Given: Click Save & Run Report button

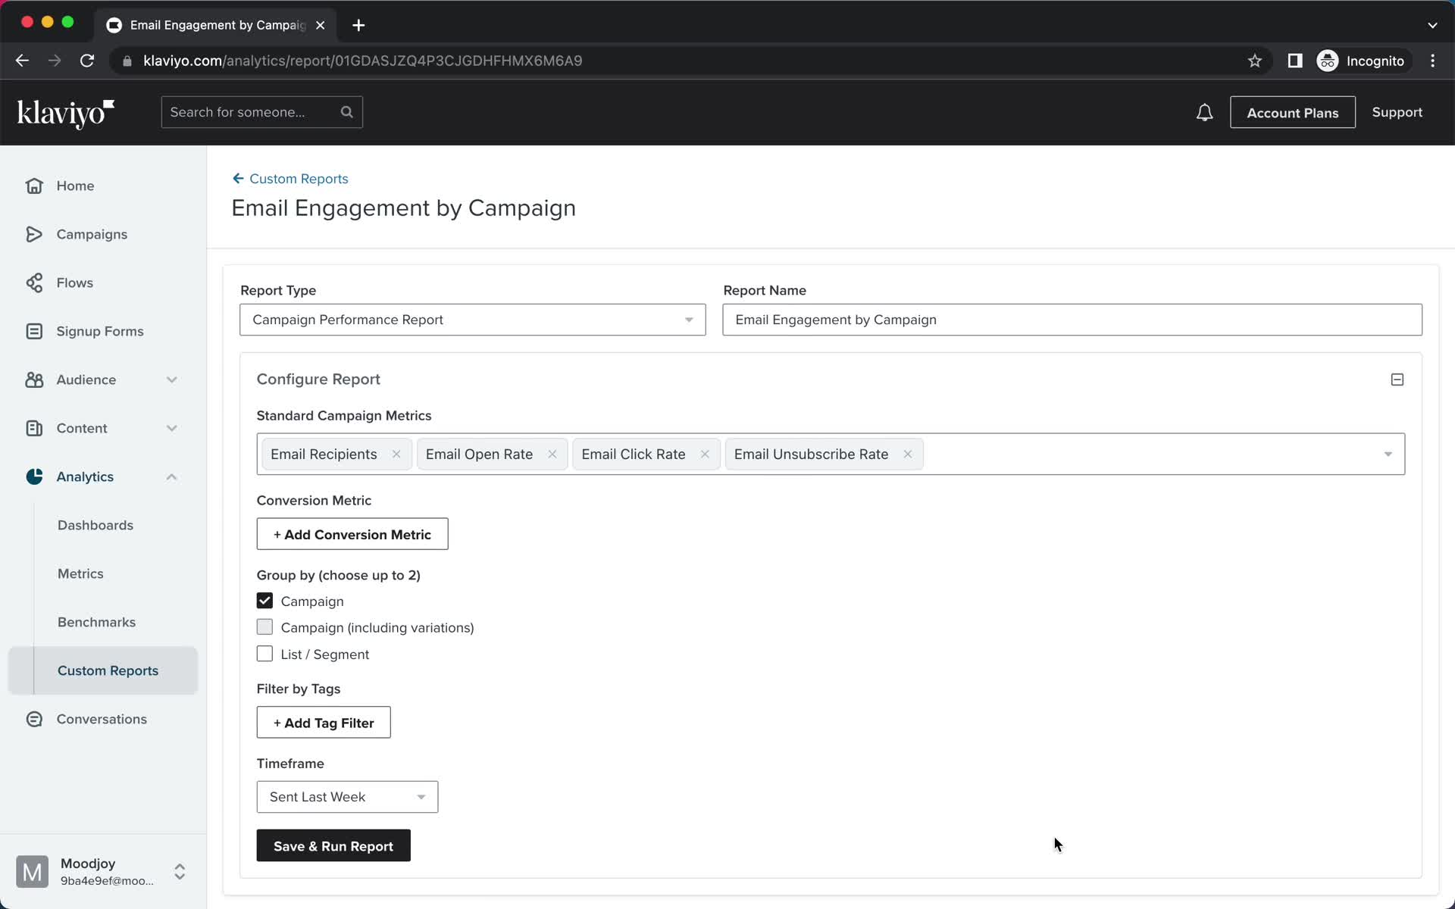Looking at the screenshot, I should coord(333,845).
